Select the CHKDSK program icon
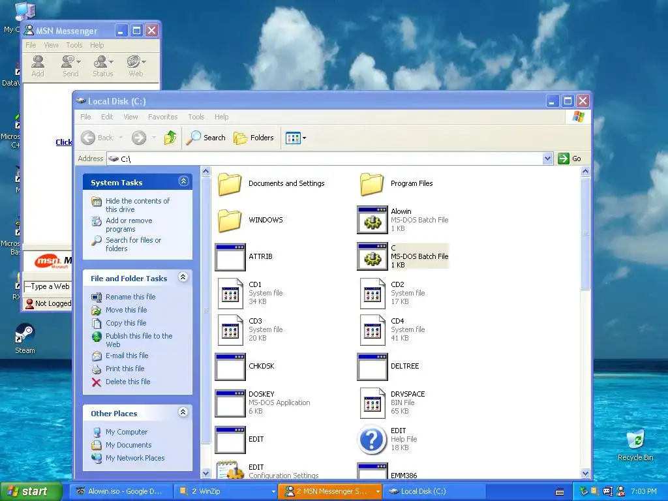The image size is (668, 501). [230, 367]
